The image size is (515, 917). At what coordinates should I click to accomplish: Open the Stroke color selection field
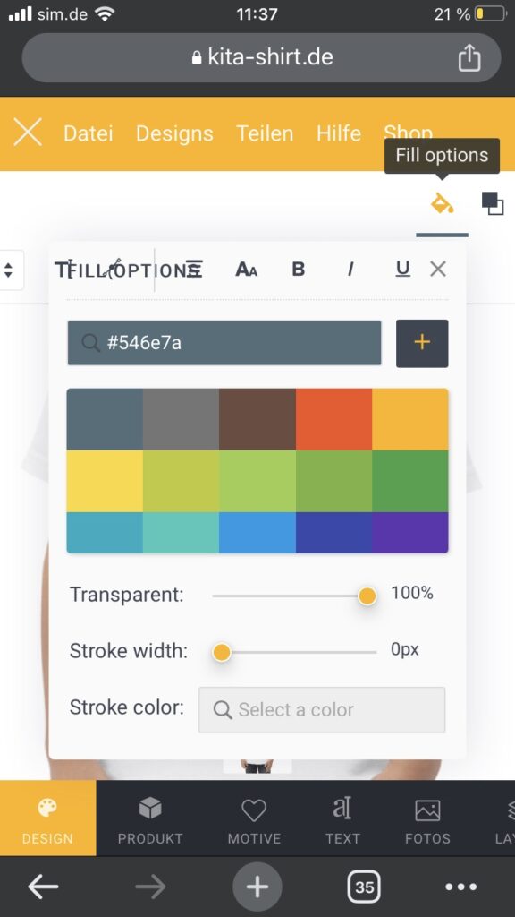click(322, 709)
